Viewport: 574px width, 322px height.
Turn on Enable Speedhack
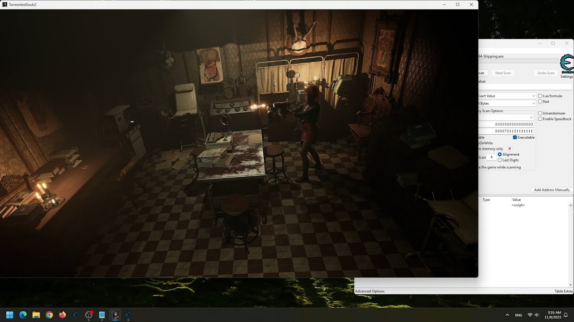pyautogui.click(x=540, y=119)
